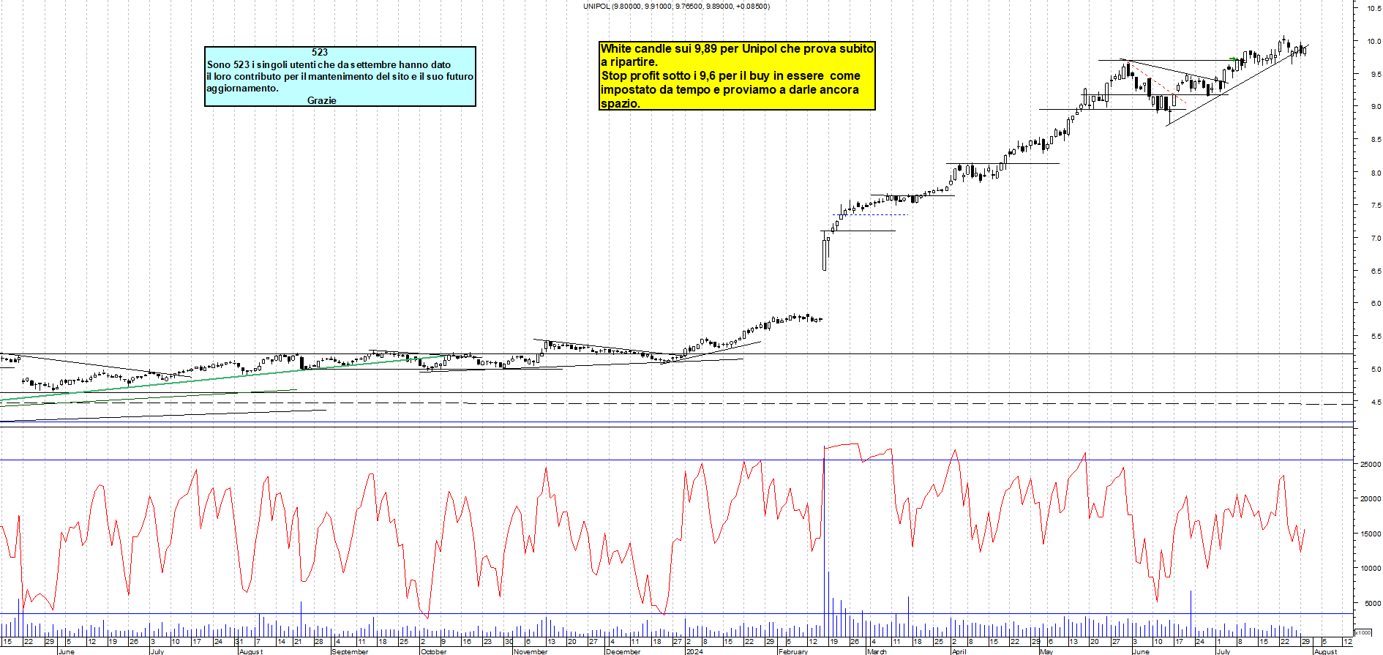Click the November label on the date axis

click(x=531, y=651)
